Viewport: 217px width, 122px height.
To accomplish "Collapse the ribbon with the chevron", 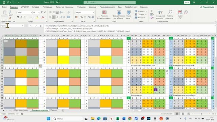I will point(215,22).
